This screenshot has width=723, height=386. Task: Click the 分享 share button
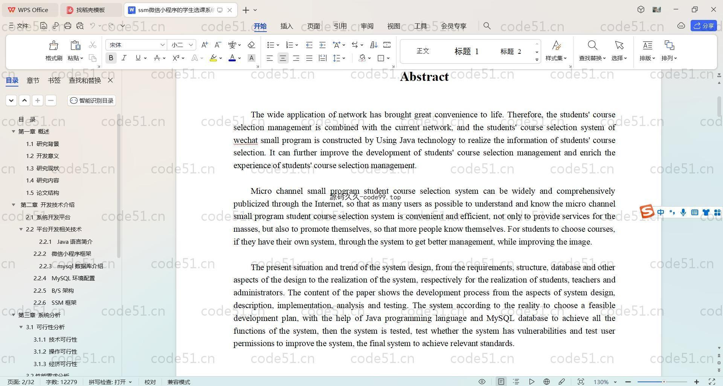tap(703, 26)
